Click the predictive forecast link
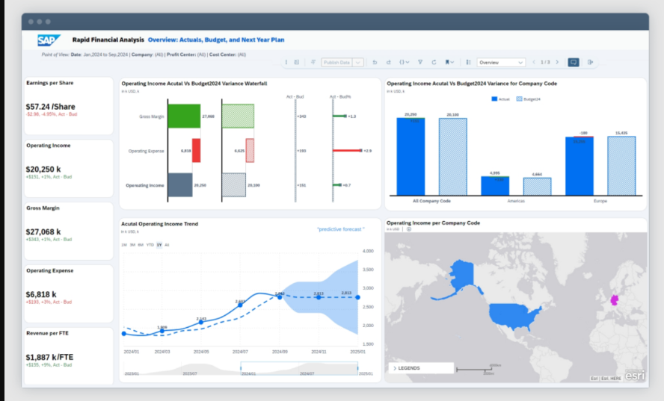 tap(340, 229)
